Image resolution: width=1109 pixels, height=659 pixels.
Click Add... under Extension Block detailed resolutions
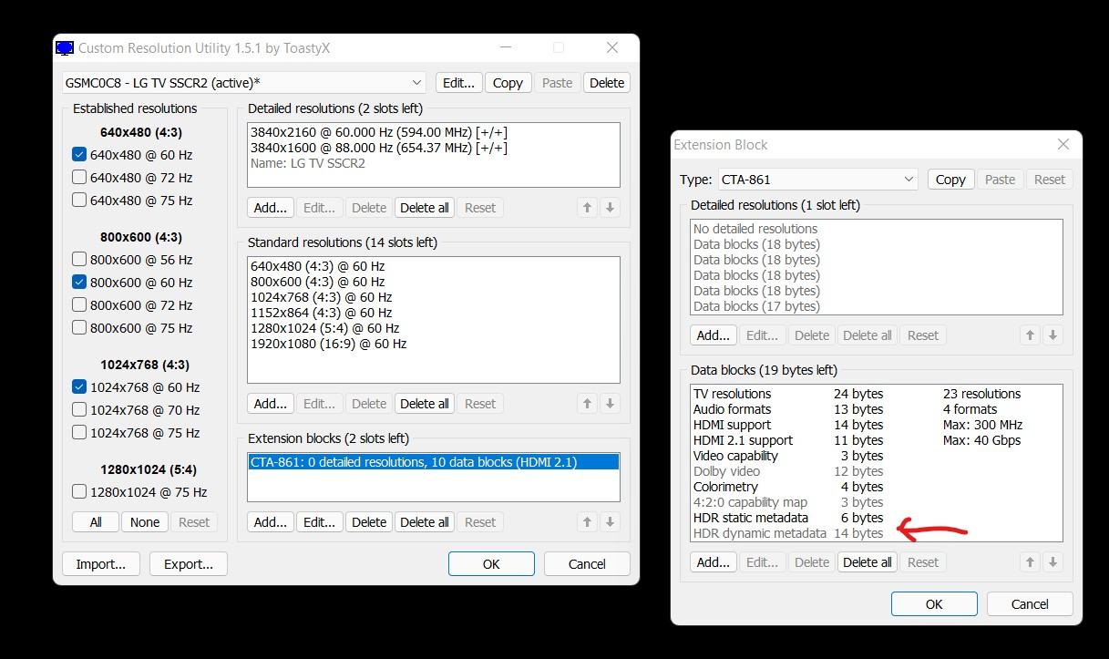[x=714, y=335]
